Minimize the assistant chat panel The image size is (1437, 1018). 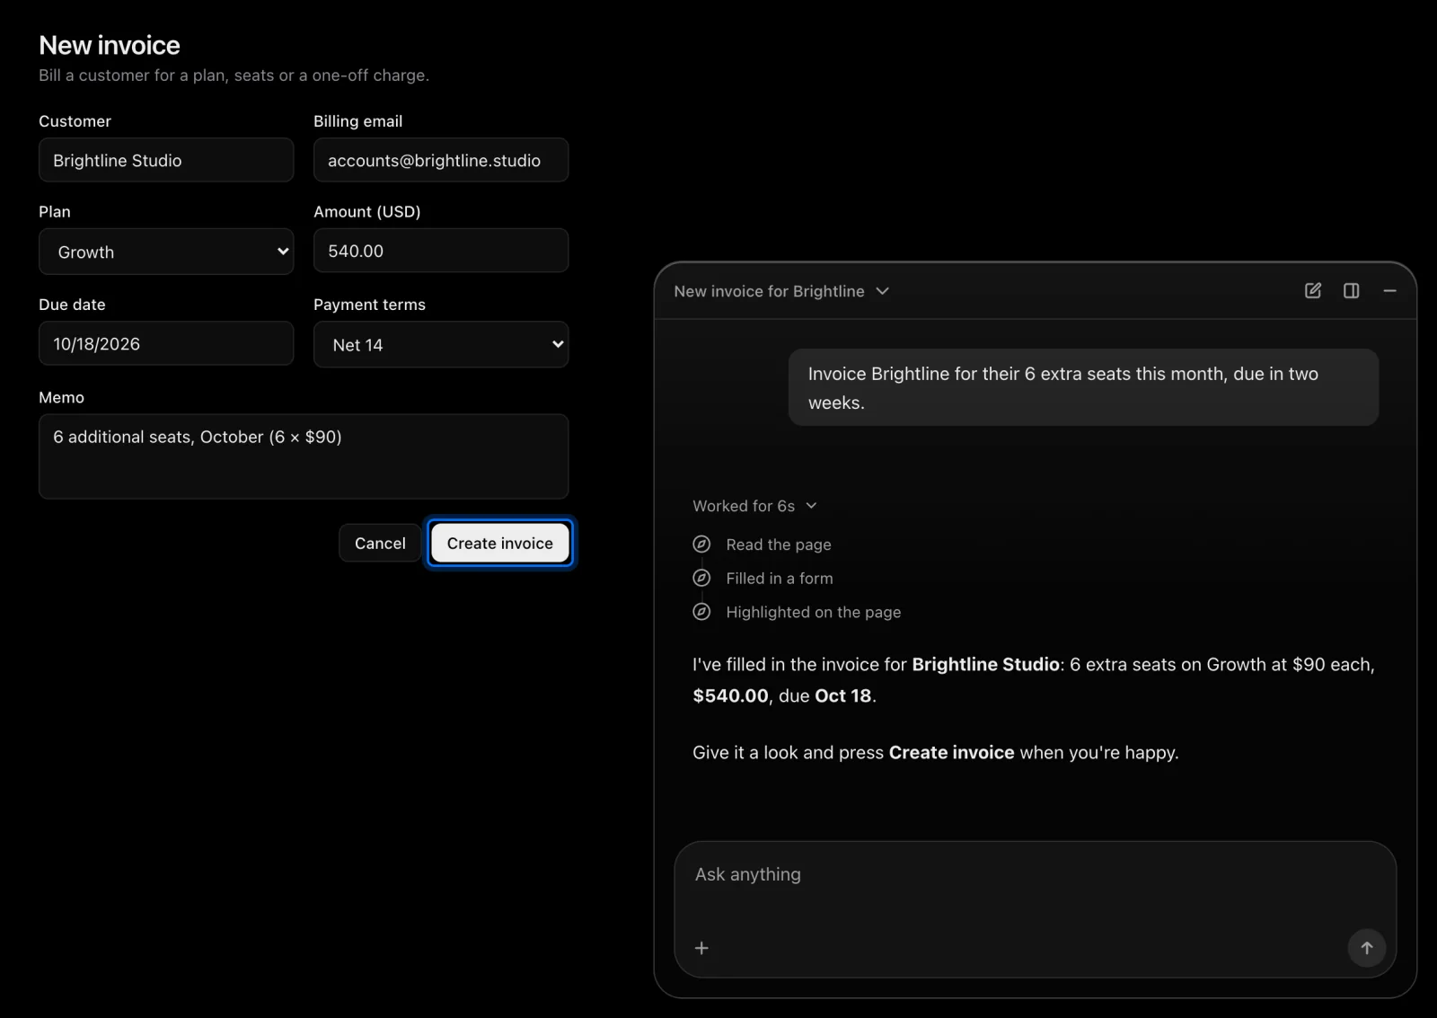pos(1389,290)
